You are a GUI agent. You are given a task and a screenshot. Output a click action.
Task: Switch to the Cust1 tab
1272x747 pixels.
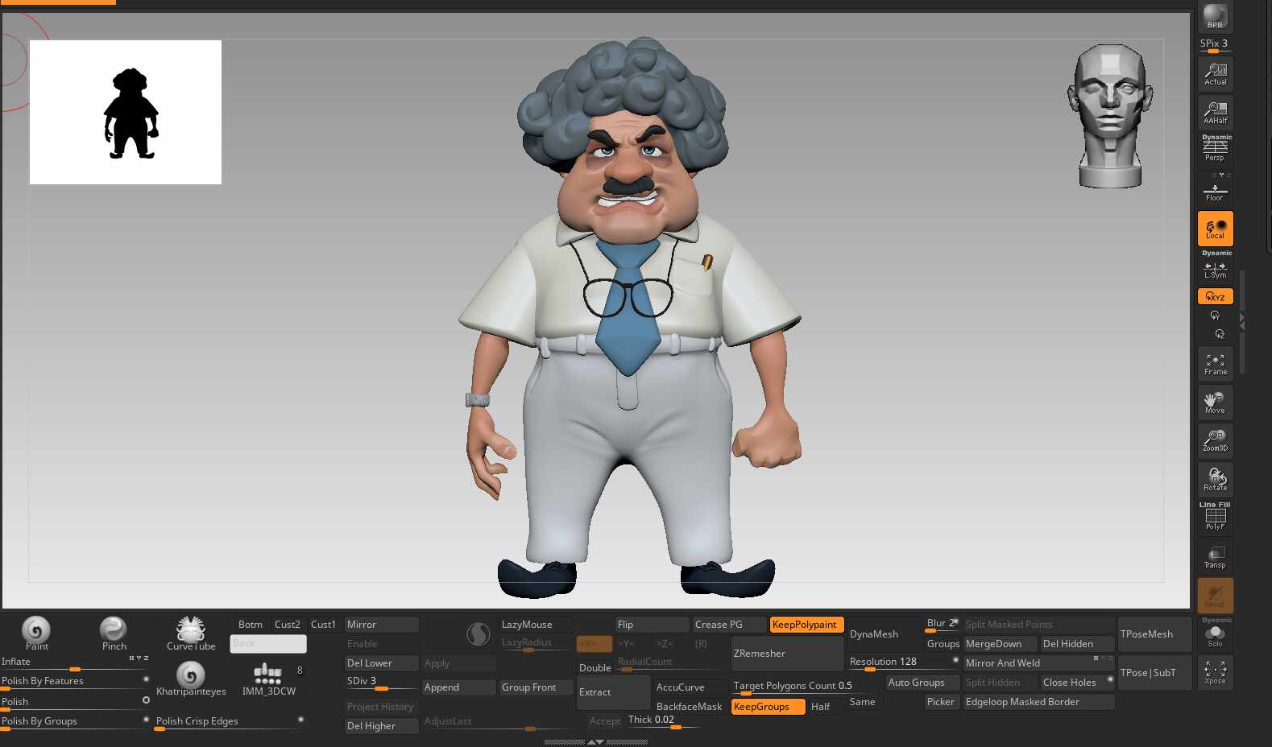pyautogui.click(x=323, y=625)
